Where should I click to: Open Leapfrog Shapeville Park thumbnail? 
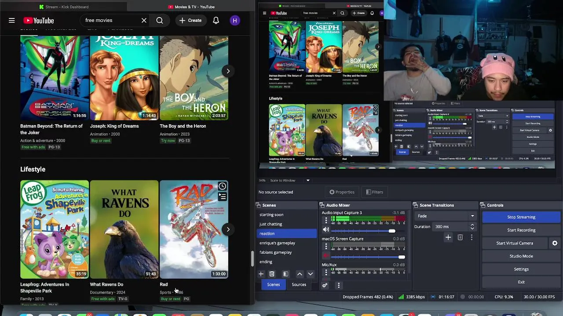55,230
